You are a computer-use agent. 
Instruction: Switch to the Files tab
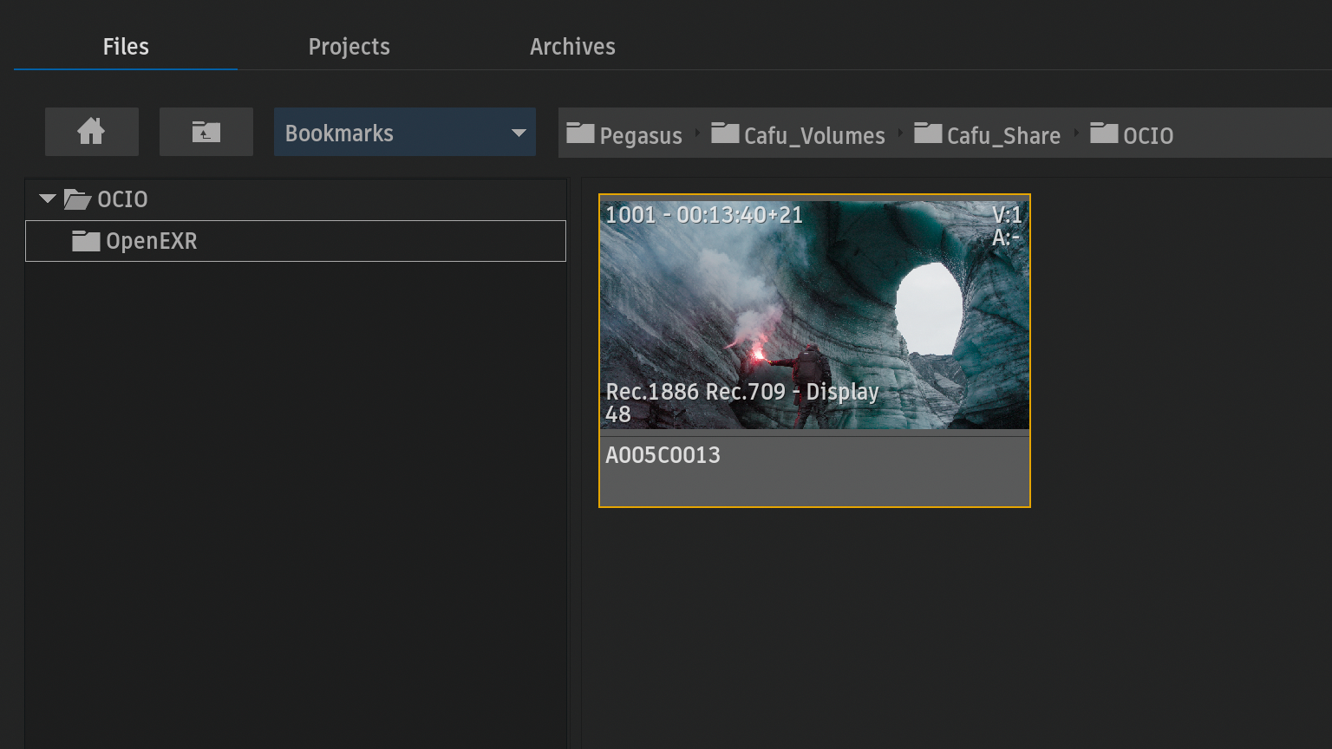126,47
